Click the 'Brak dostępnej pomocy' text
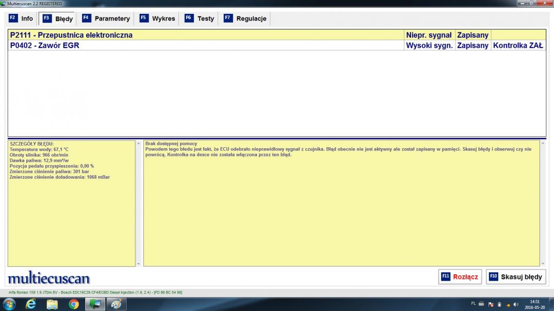 (171, 144)
